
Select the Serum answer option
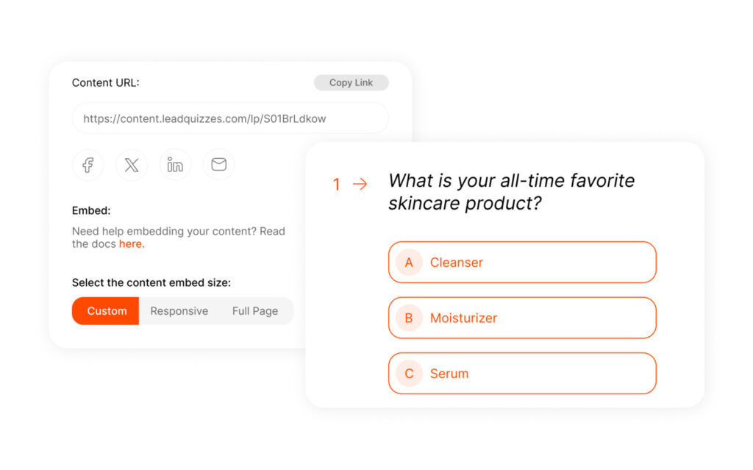(522, 373)
